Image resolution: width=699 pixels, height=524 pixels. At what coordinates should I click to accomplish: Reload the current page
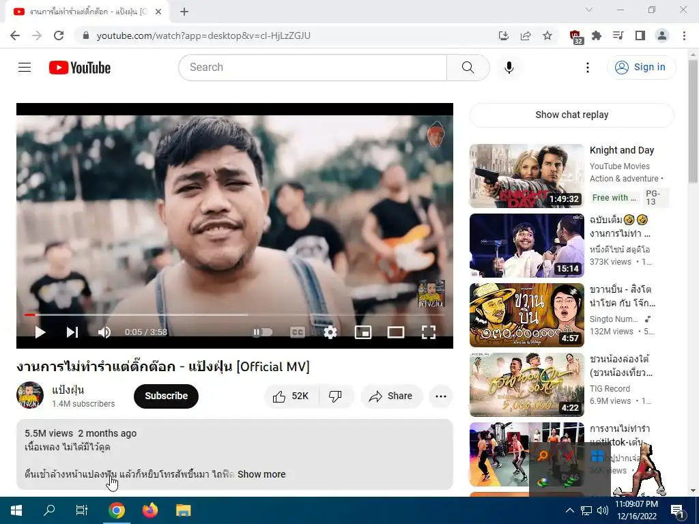click(59, 35)
